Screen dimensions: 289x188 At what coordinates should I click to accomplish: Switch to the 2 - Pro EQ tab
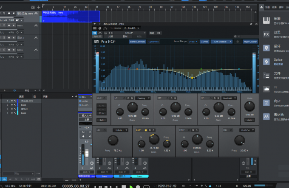pos(130,28)
